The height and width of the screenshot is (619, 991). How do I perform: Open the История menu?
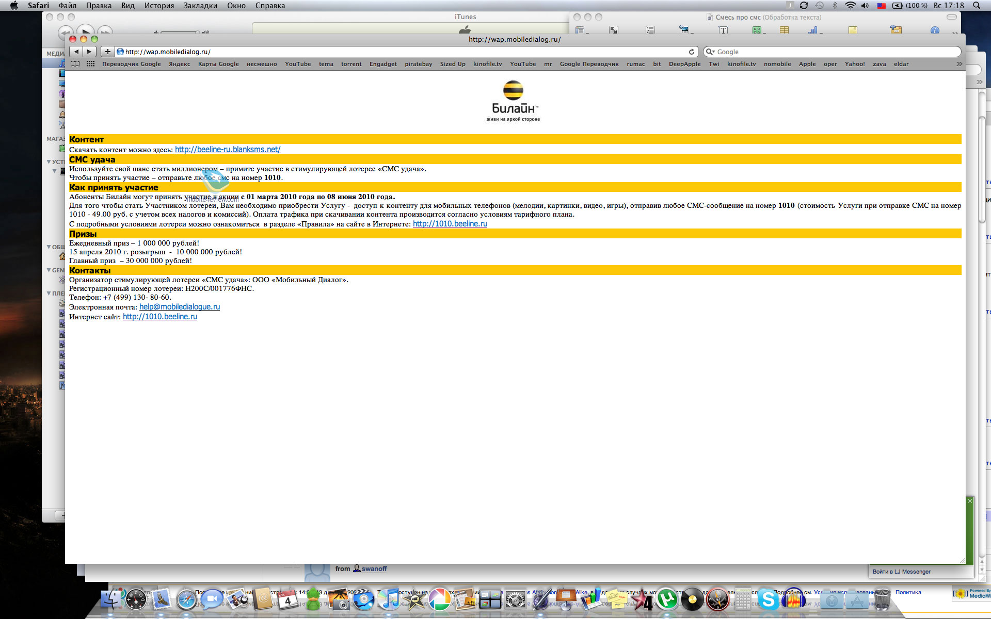(x=159, y=6)
